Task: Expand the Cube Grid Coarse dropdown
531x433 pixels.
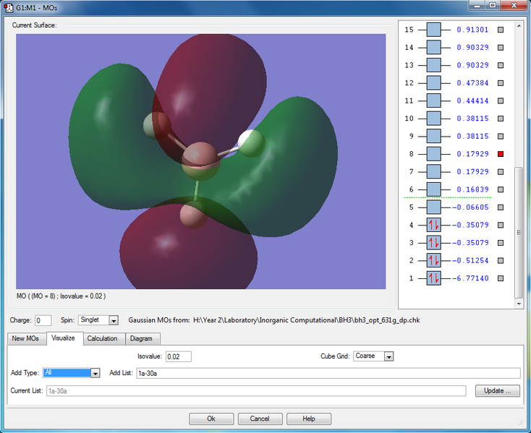Action: [x=388, y=356]
